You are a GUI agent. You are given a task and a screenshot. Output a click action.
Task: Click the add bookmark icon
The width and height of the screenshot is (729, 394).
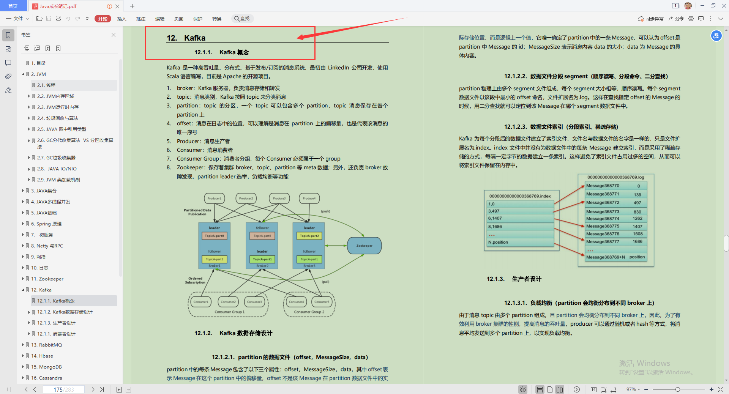(x=48, y=48)
